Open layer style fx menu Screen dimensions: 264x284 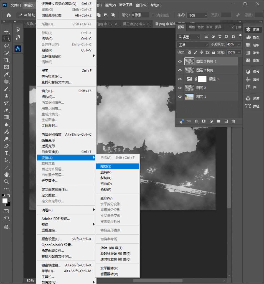tap(196, 121)
